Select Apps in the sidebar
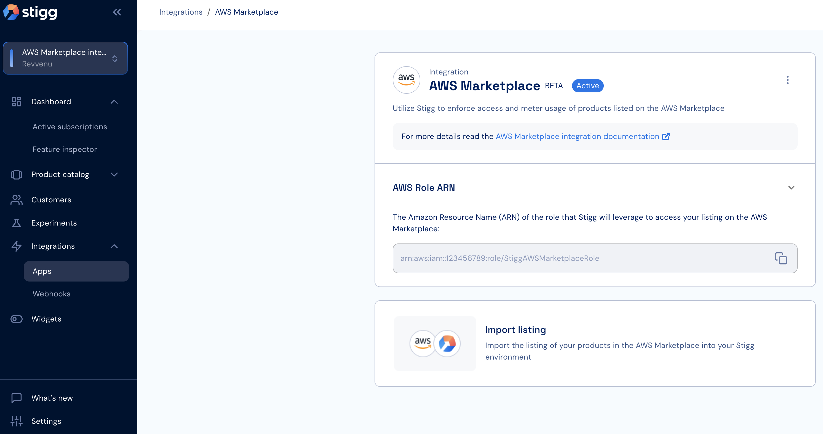This screenshot has height=434, width=823. point(76,271)
